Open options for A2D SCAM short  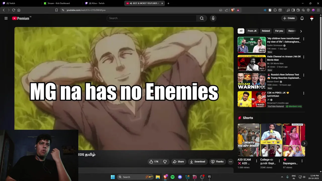tap(257, 161)
